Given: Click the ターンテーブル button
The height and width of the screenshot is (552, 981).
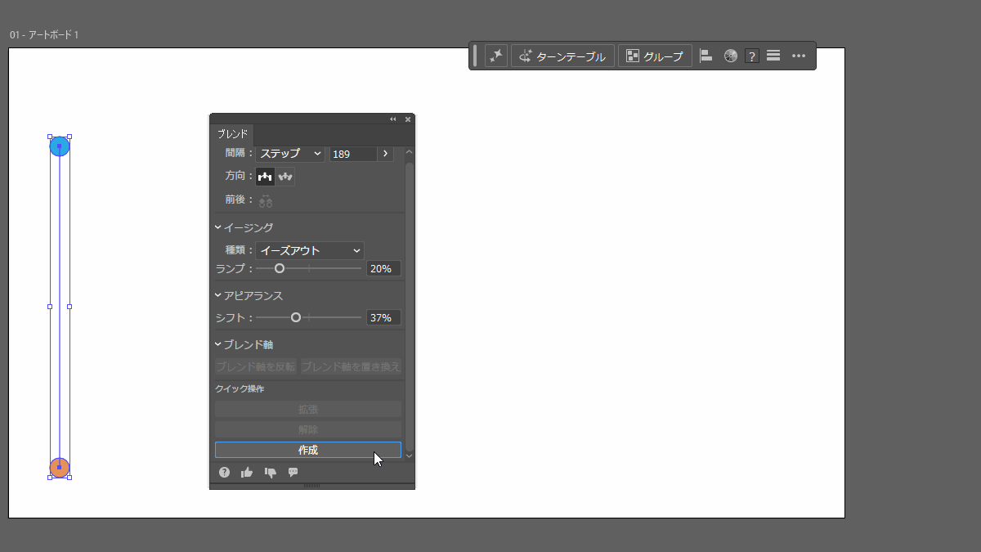Looking at the screenshot, I should [562, 56].
